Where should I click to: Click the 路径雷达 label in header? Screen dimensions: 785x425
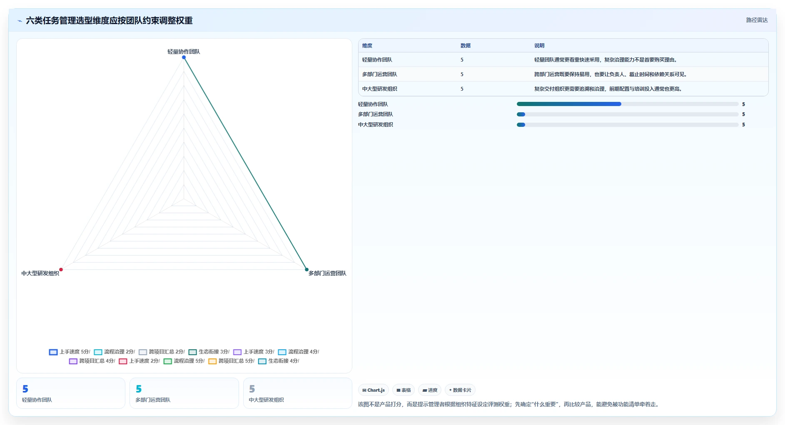757,20
